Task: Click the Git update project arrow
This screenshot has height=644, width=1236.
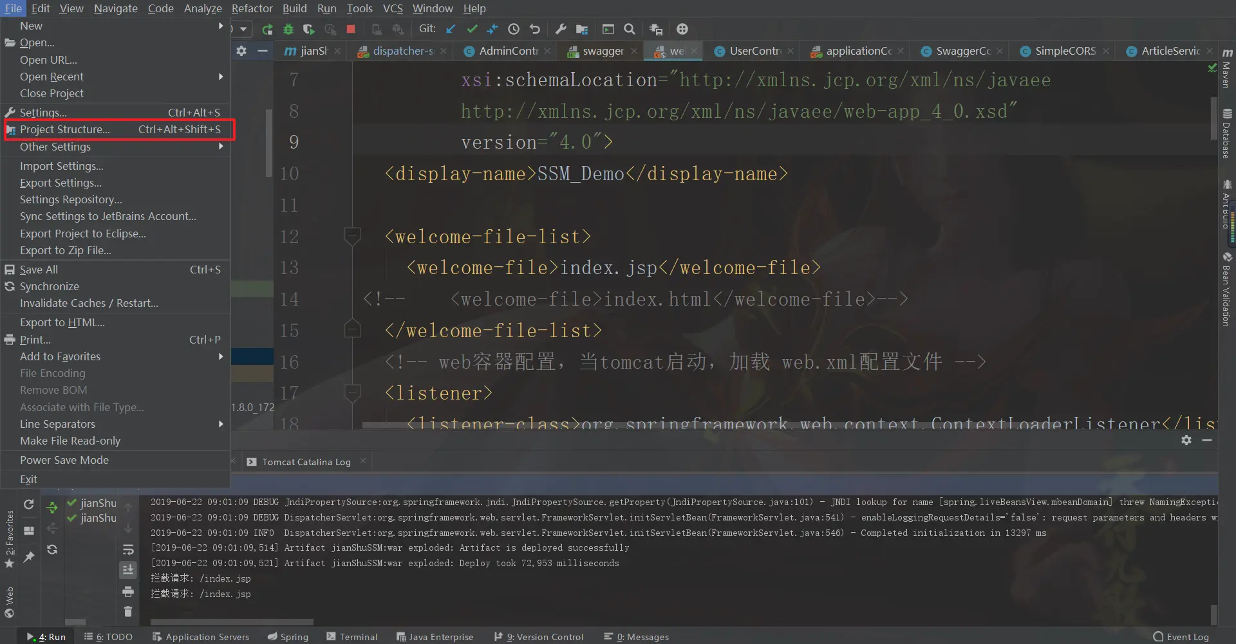Action: pyautogui.click(x=451, y=29)
